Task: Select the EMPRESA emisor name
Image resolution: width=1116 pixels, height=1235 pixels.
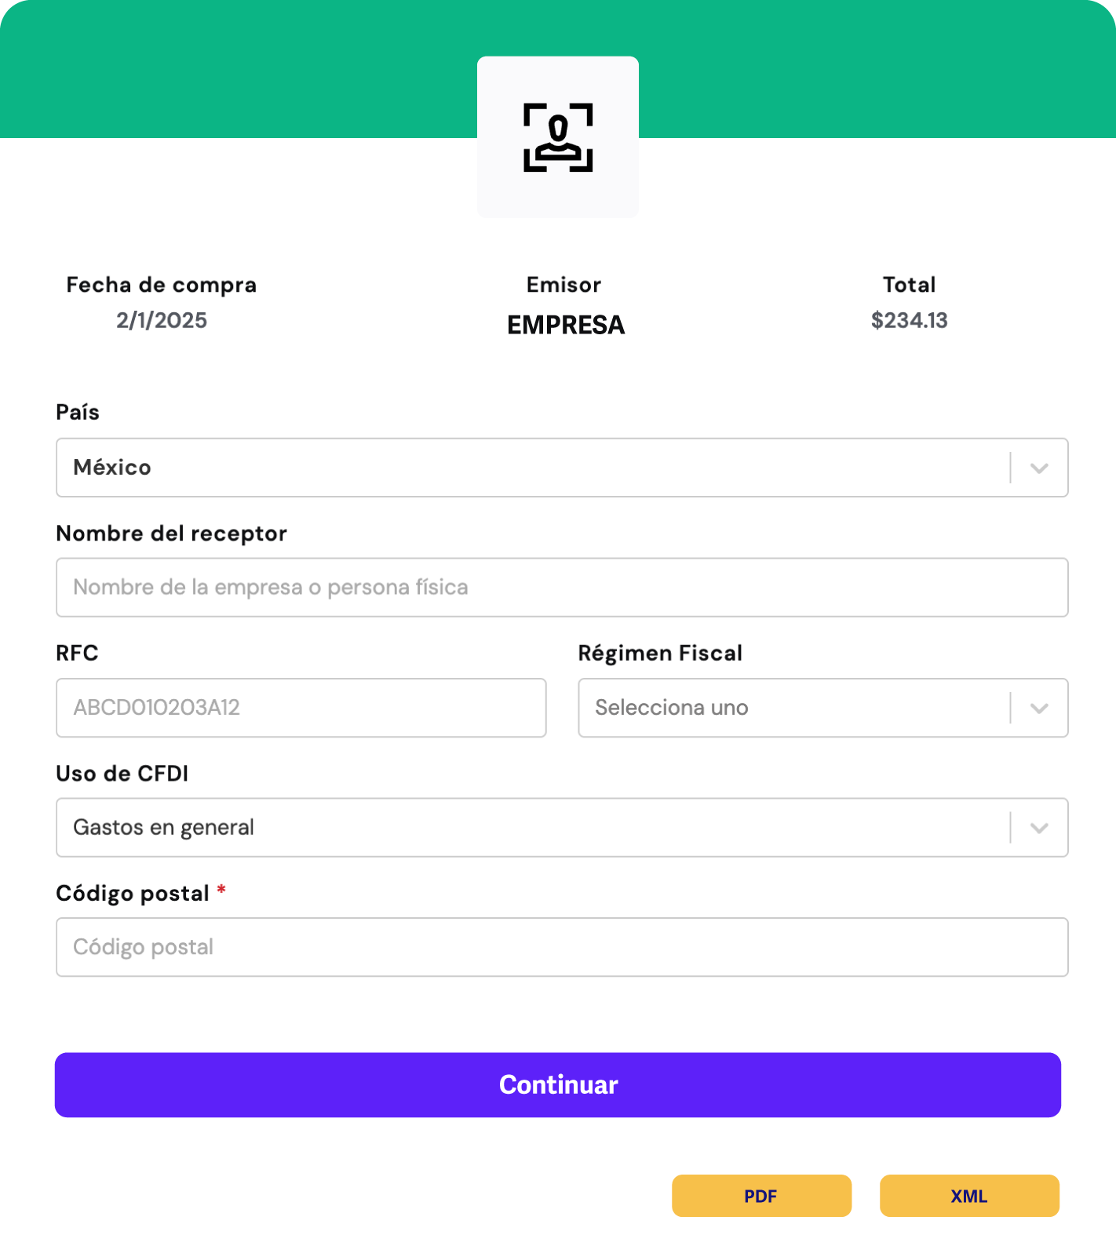Action: point(566,325)
